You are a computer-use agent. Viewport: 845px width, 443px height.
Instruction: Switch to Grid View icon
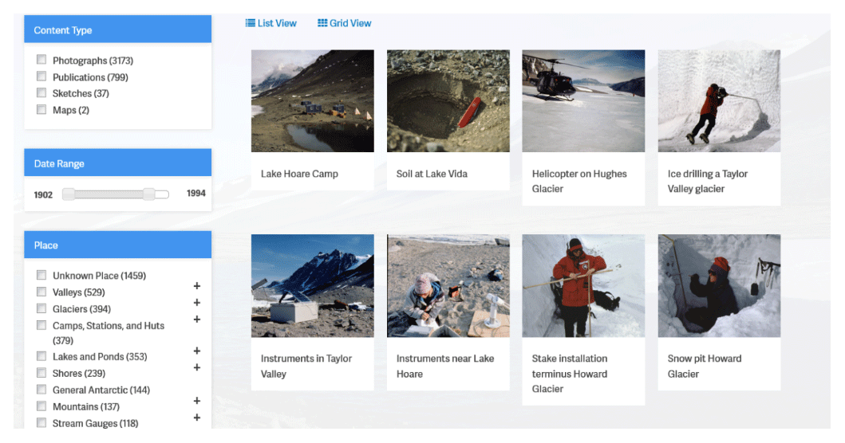pos(322,23)
